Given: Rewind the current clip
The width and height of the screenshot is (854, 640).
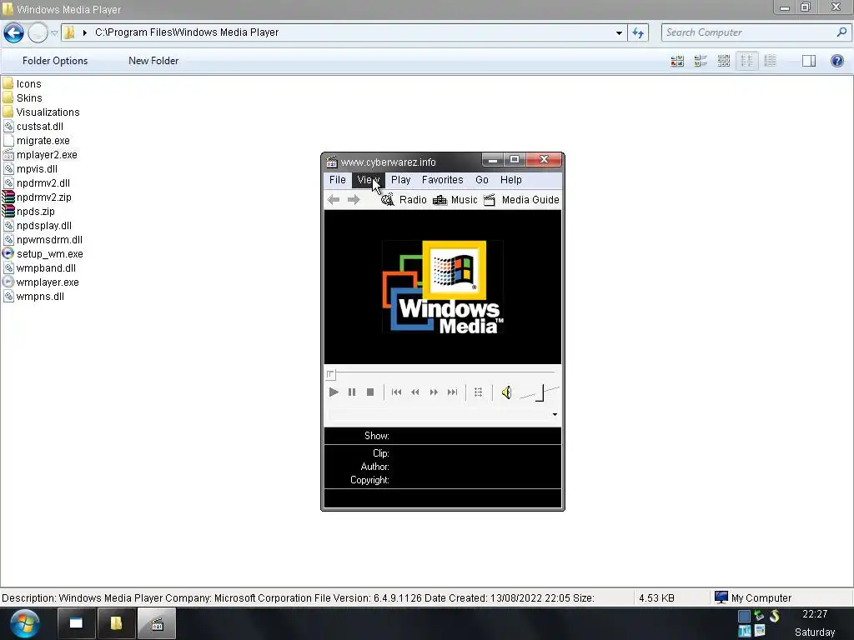Looking at the screenshot, I should (x=415, y=392).
